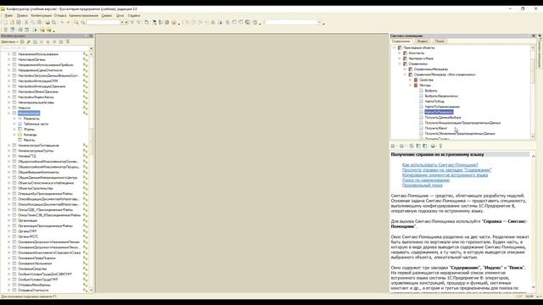The width and height of the screenshot is (543, 305).
Task: Open link Поиск по наименованию
Action: pos(426,180)
